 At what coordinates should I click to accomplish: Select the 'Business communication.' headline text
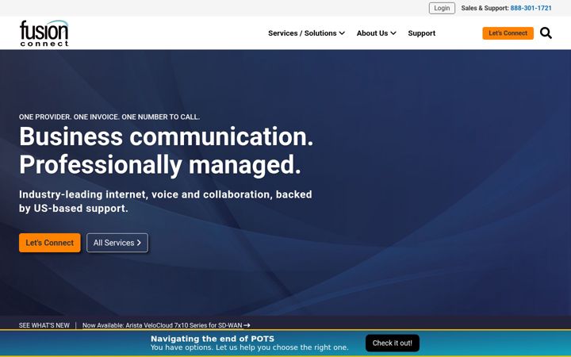(x=166, y=136)
